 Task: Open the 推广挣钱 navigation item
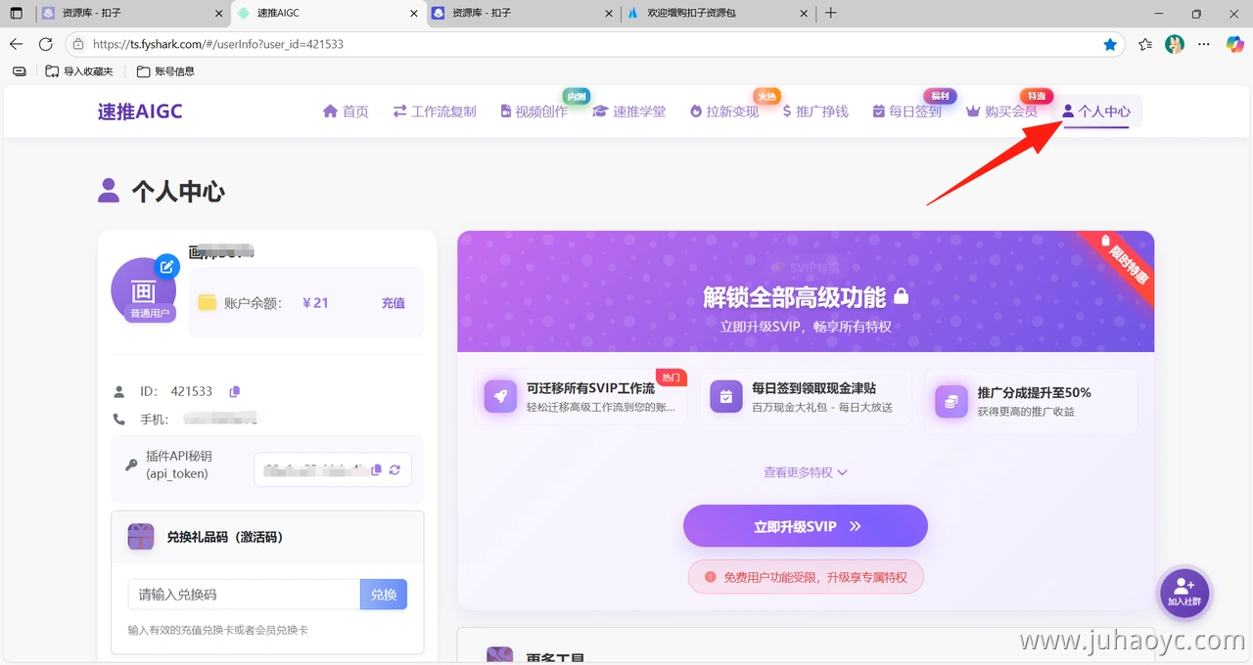coord(815,111)
